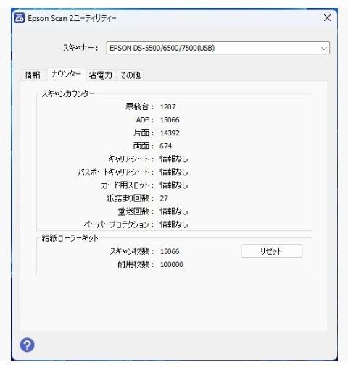Click the 片面 value 14392
Image resolution: width=348 pixels, height=370 pixels.
170,133
